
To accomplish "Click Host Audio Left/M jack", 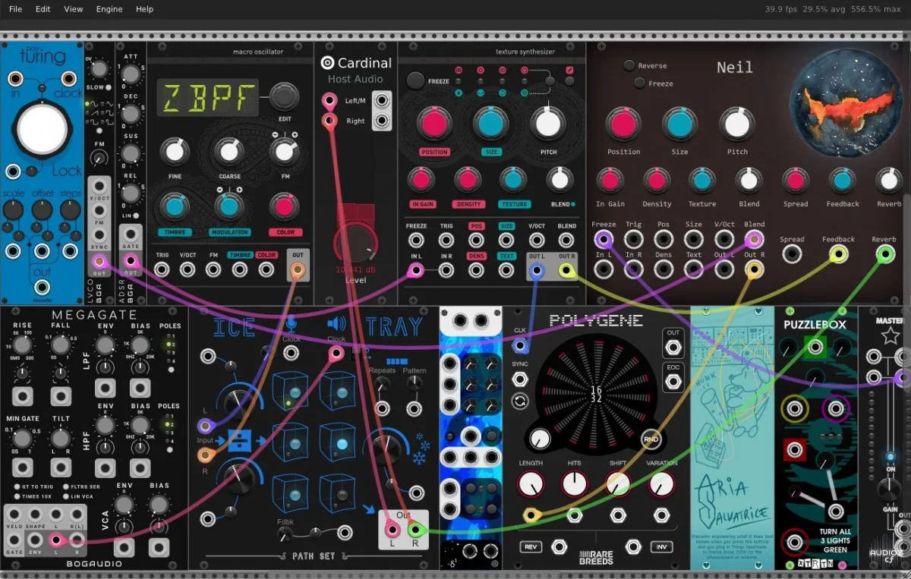I will click(329, 100).
